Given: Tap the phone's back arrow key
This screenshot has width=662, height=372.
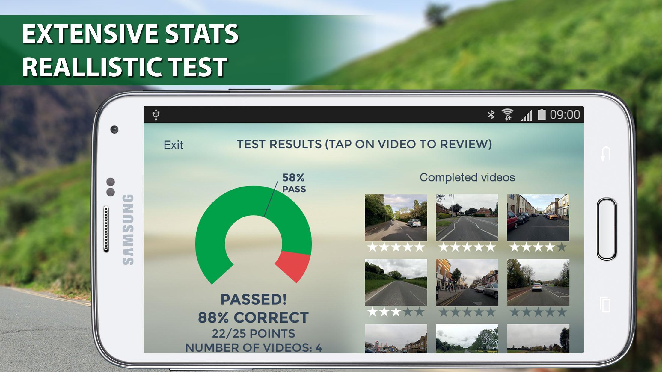Looking at the screenshot, I should (605, 154).
